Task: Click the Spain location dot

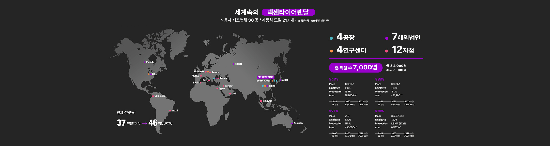Action: [201, 83]
